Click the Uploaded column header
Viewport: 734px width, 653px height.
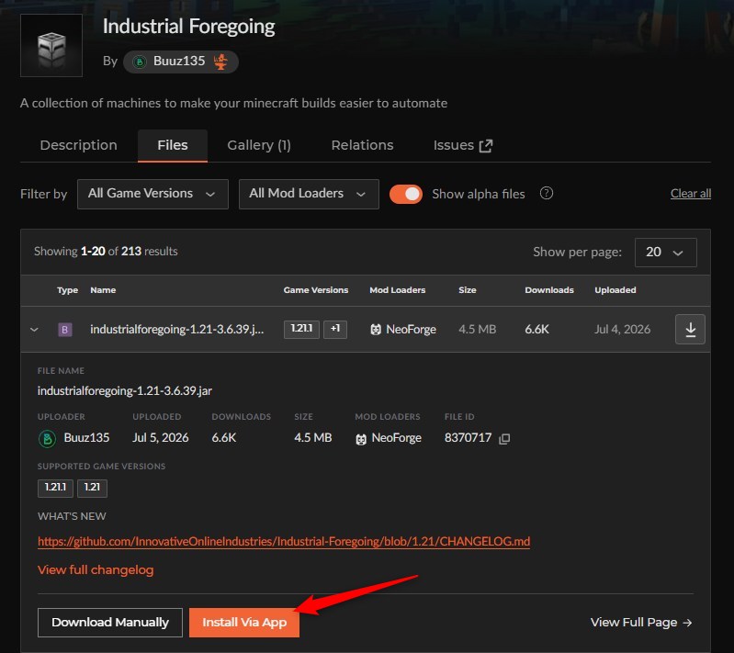click(x=615, y=290)
